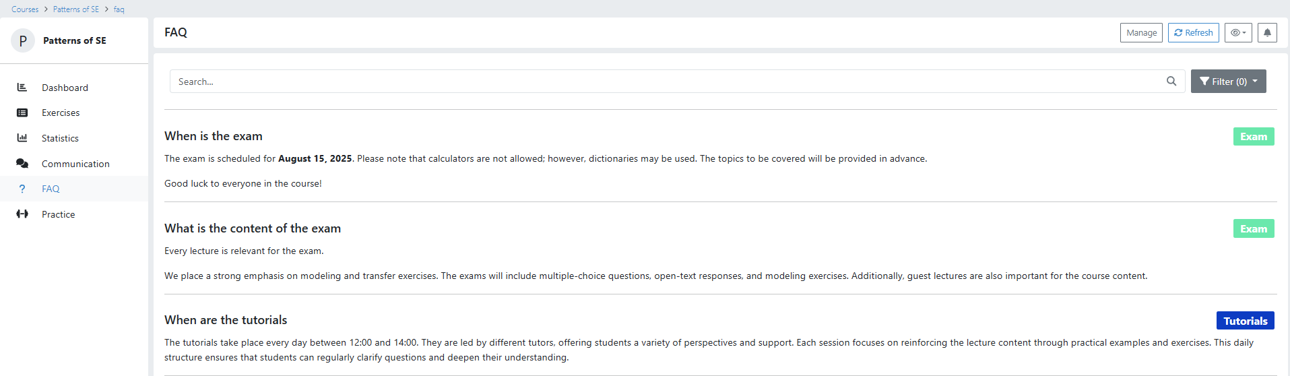
Task: Click the notification bell icon
Action: point(1267,32)
